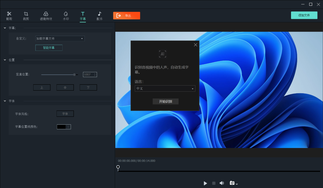Open the 配乐 music tab
The height and width of the screenshot is (188, 323).
point(100,16)
